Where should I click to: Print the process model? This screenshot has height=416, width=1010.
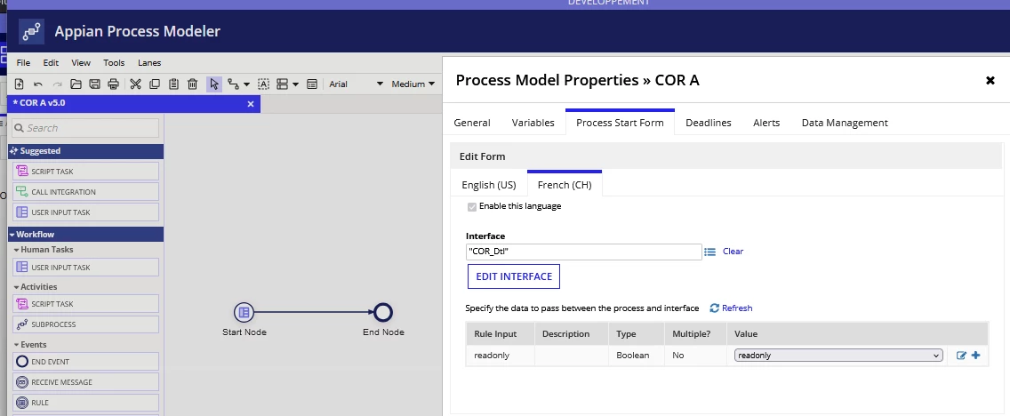point(114,84)
